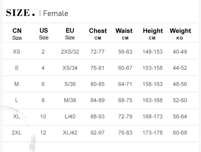Viewport: 201px width, 152px height.
Task: Click the Height CM column header
Action: coord(153,34)
